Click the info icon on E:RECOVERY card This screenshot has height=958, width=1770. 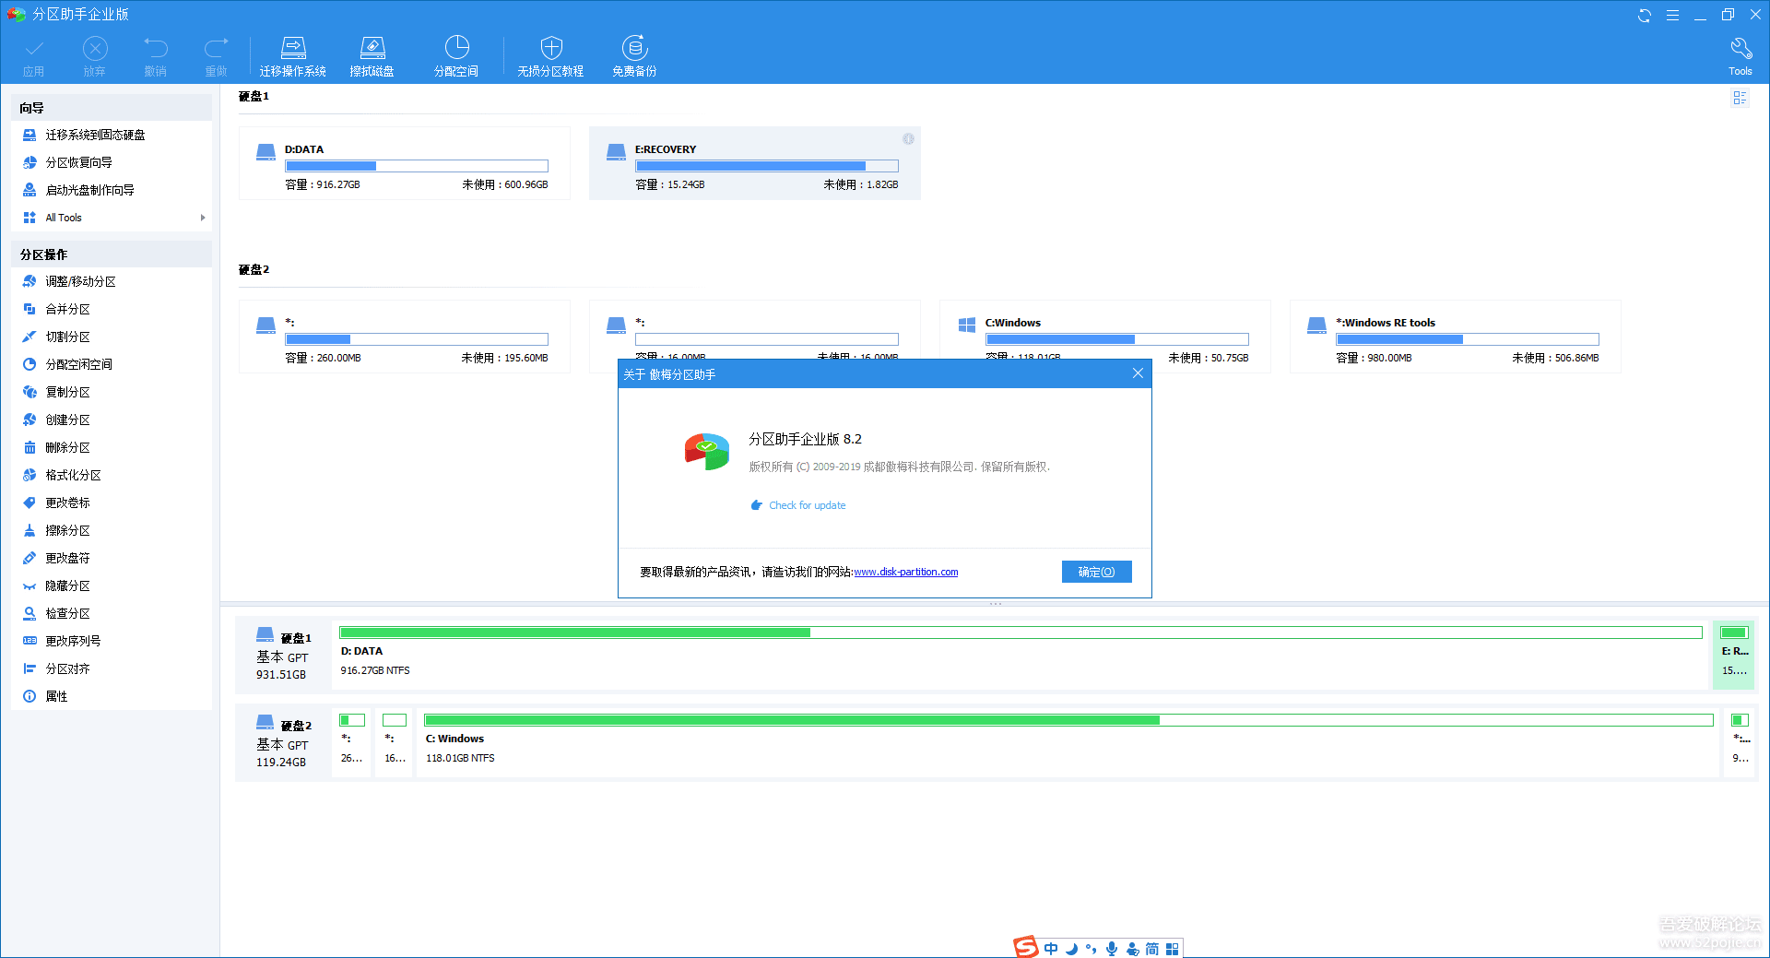click(x=908, y=139)
